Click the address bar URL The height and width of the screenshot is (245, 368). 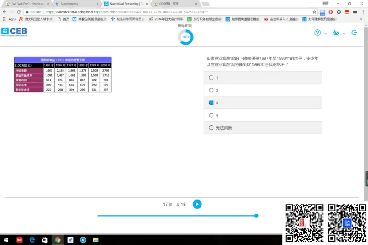click(126, 12)
